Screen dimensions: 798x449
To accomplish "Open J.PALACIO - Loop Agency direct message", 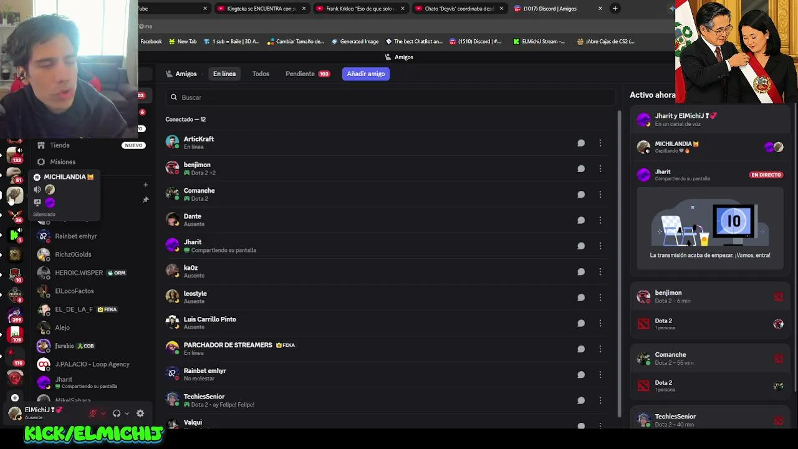I will point(90,364).
